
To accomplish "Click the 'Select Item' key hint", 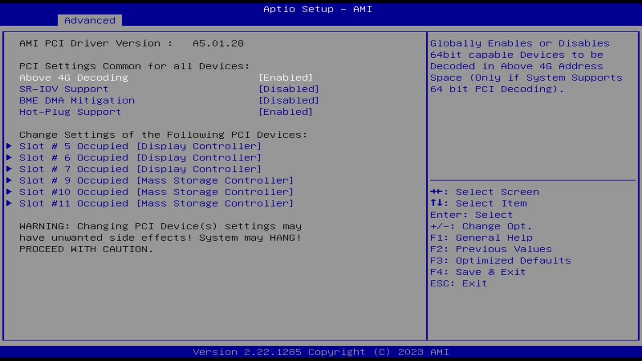I will click(x=492, y=204).
